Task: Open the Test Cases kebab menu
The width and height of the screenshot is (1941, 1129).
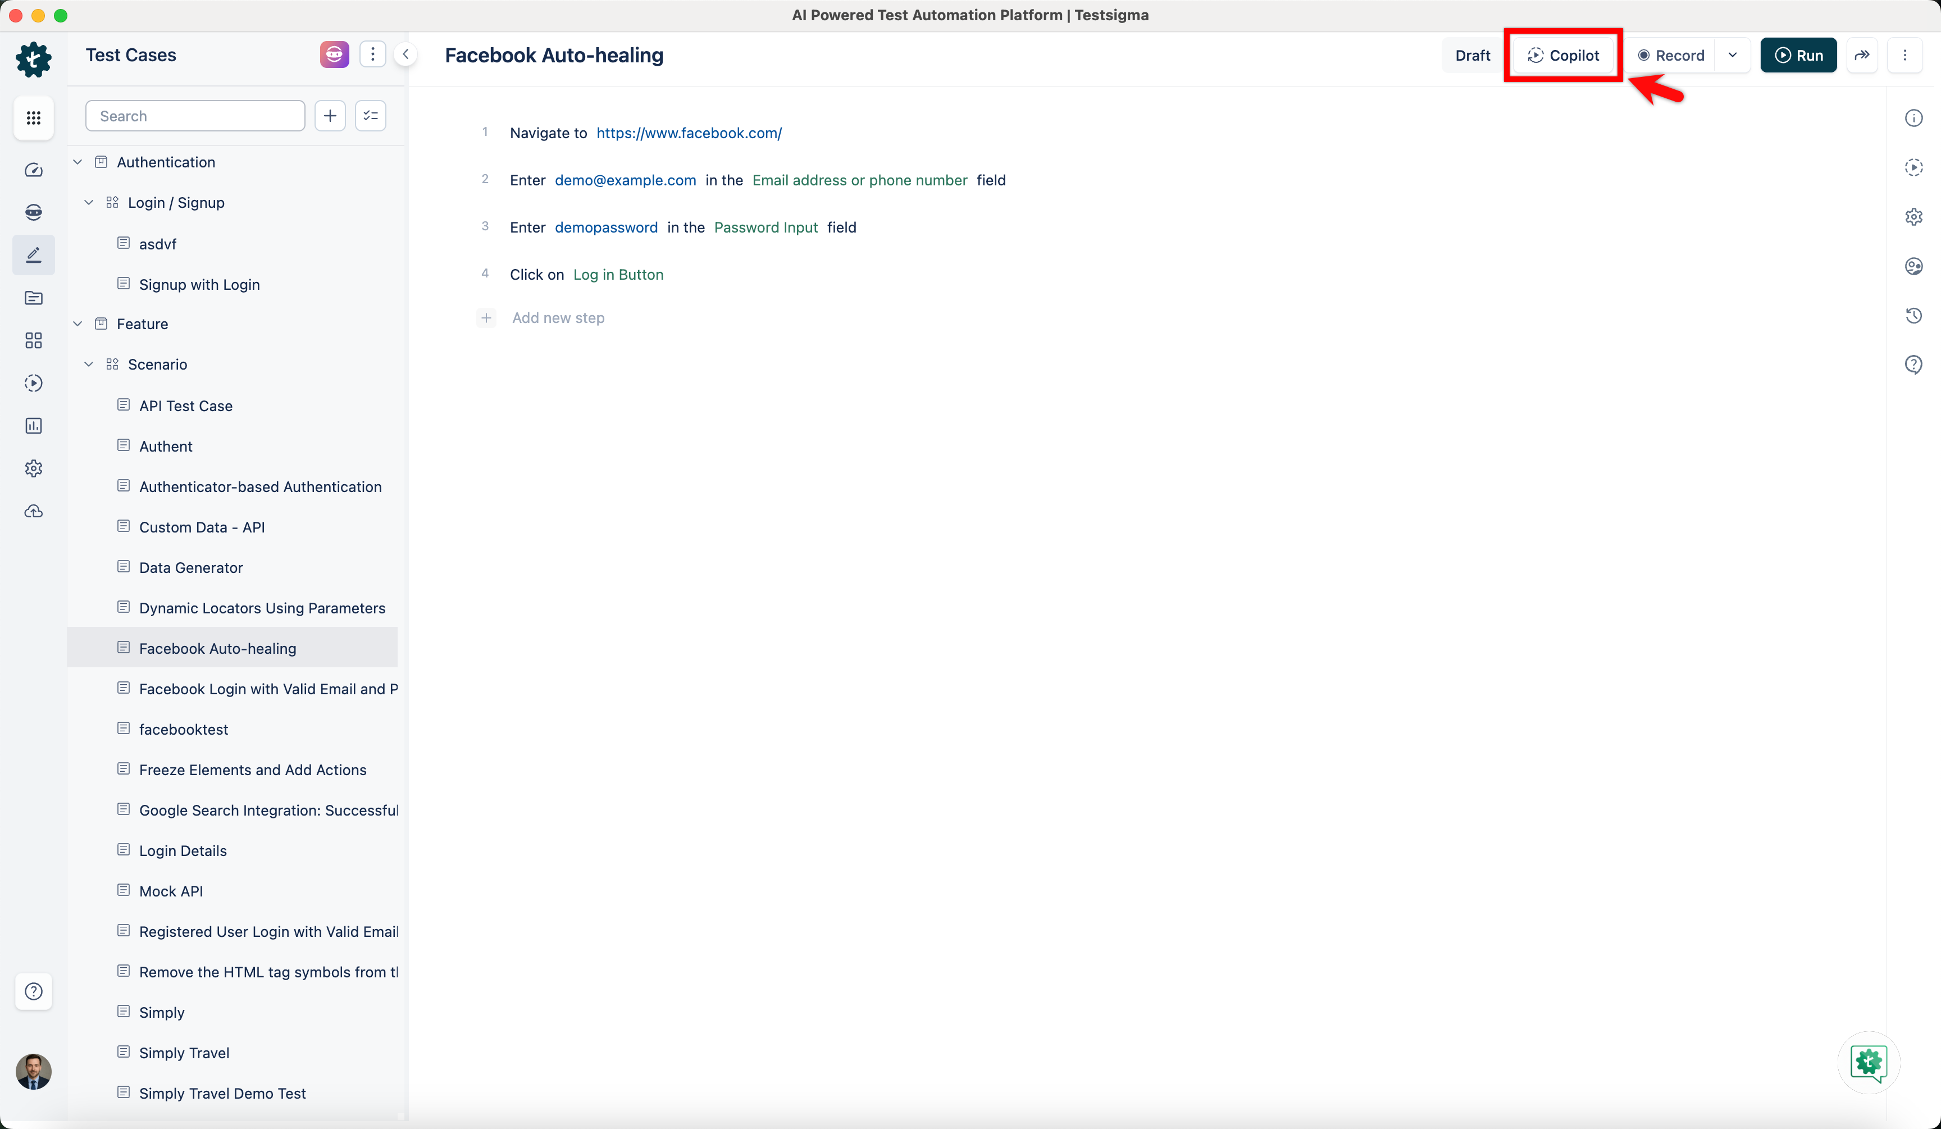Action: [x=373, y=54]
